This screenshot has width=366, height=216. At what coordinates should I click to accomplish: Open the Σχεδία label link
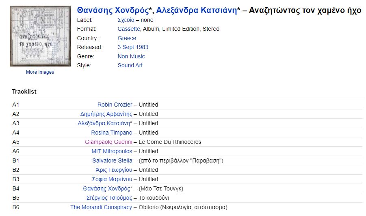[126, 20]
